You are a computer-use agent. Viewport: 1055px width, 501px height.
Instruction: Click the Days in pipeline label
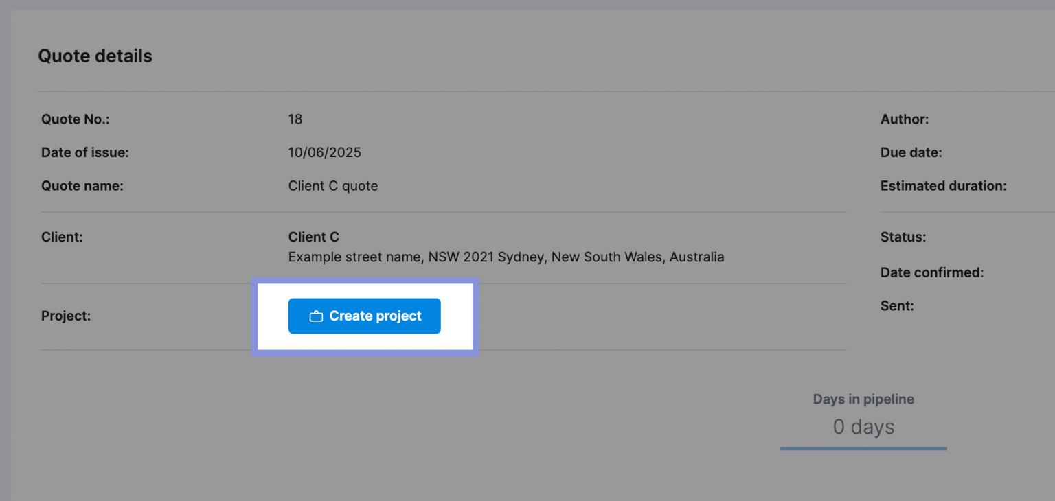point(863,399)
